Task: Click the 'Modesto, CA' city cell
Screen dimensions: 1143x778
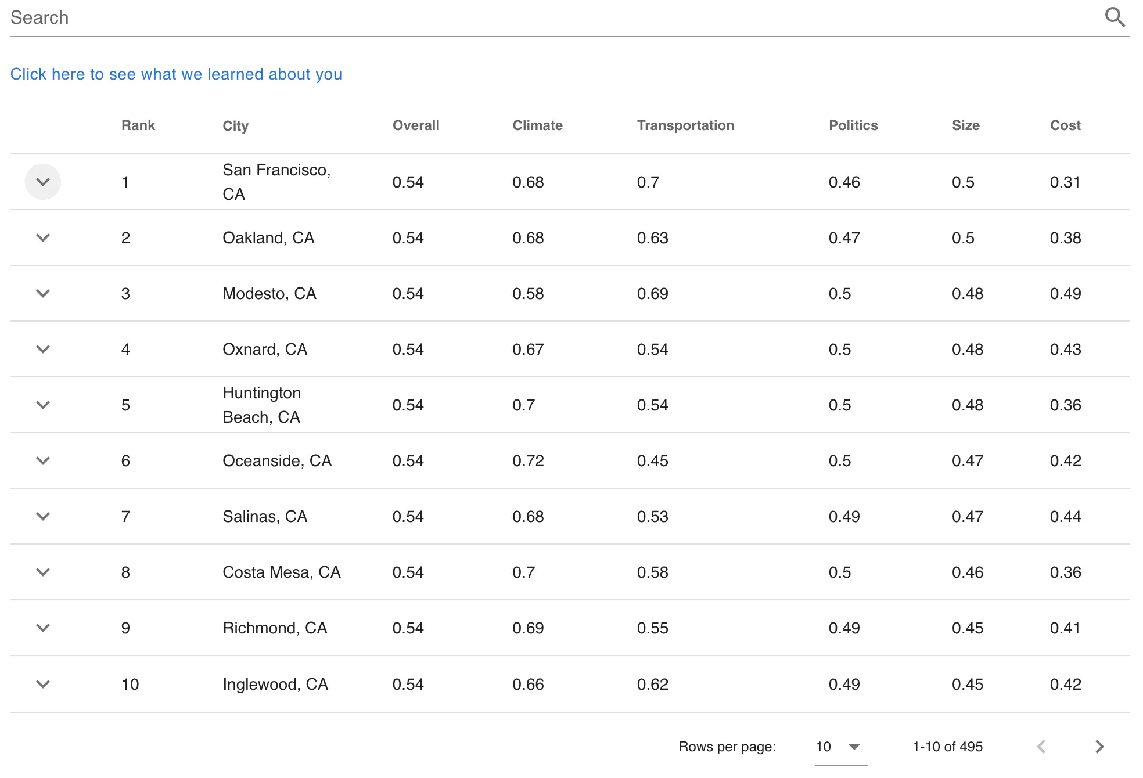Action: point(269,293)
